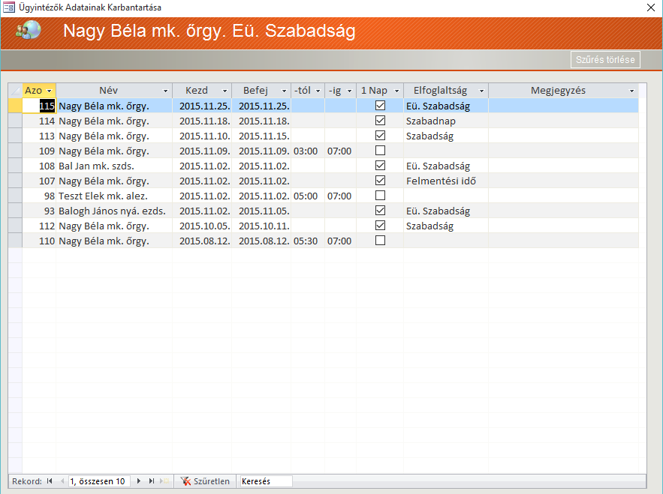Click the Keresés search box
663x494 pixels.
[x=266, y=481]
